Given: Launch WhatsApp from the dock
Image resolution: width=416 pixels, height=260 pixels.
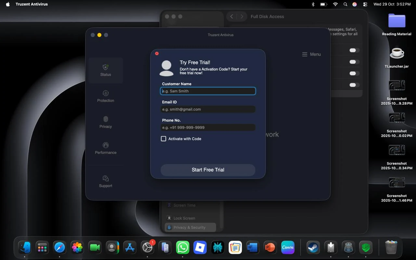Looking at the screenshot, I should (183, 248).
